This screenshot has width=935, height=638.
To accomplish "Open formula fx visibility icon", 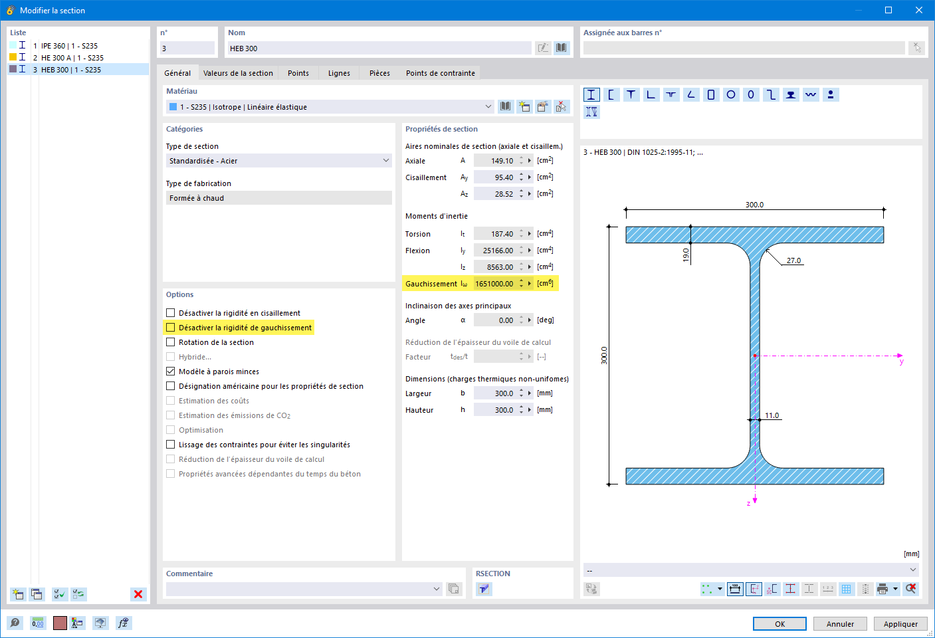I will click(x=123, y=623).
